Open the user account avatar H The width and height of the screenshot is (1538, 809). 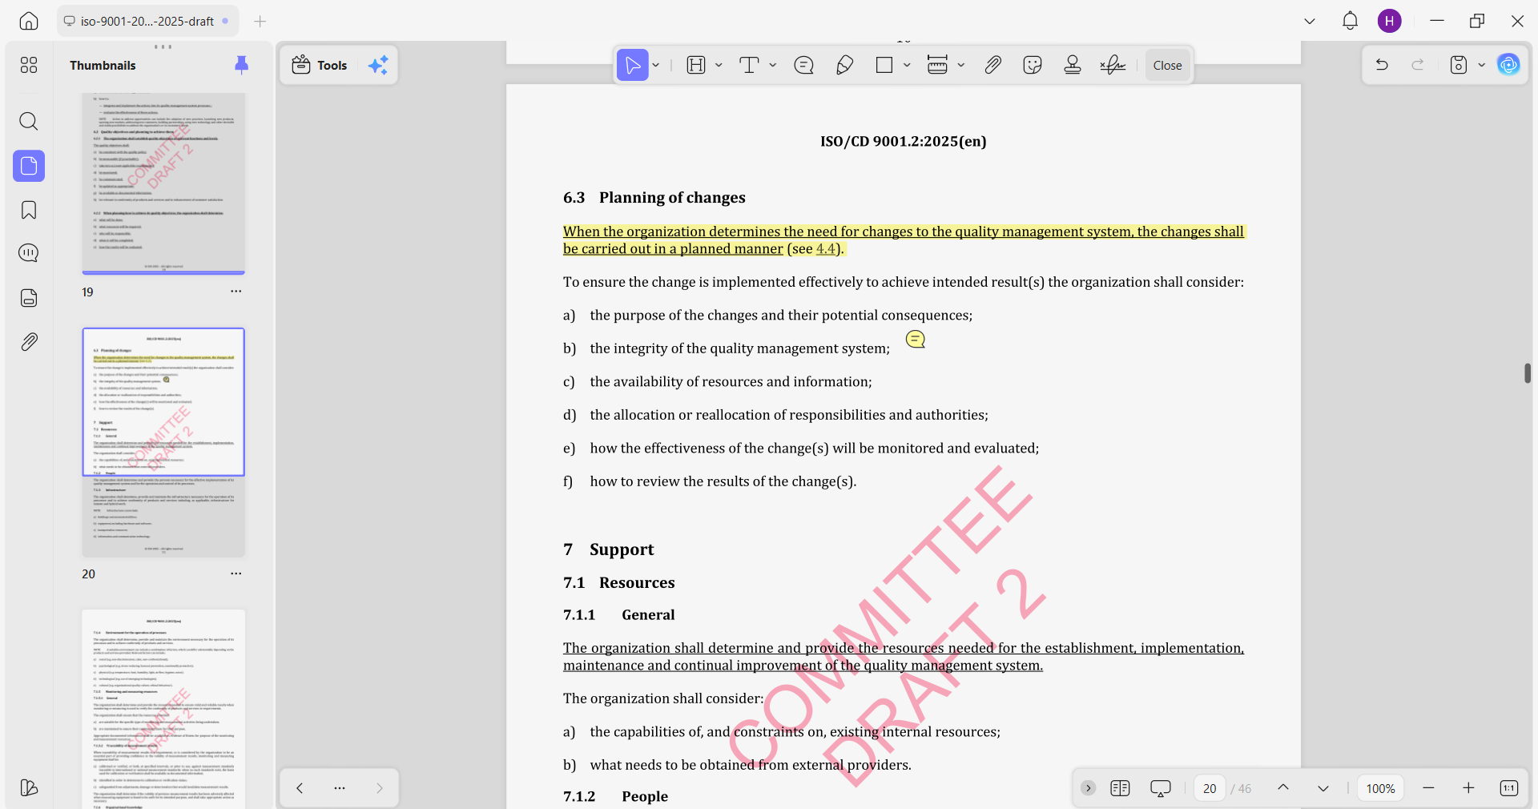coord(1389,21)
